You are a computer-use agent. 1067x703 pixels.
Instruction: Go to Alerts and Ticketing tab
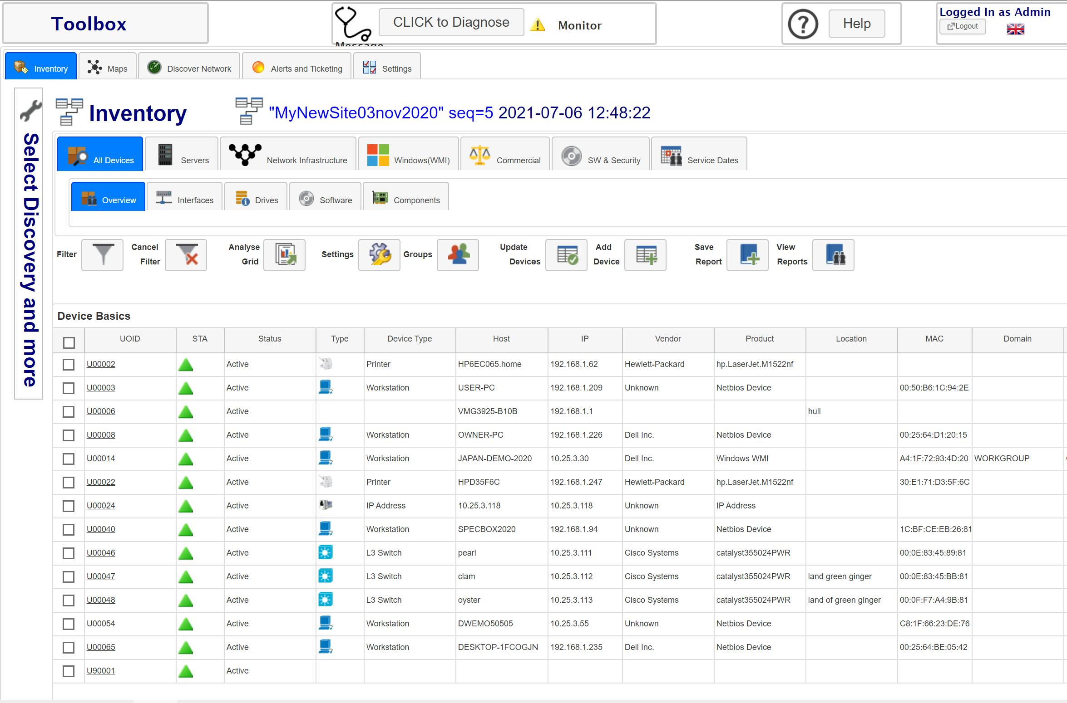click(x=297, y=66)
